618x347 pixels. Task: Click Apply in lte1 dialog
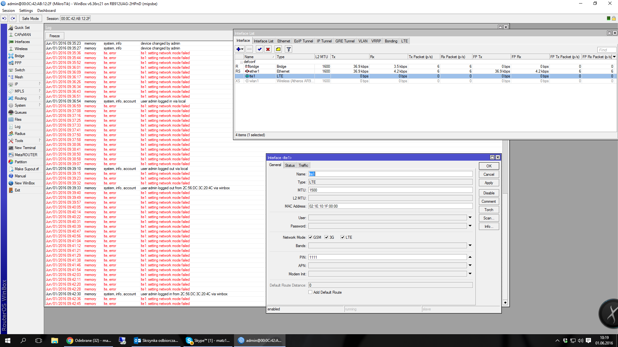pos(489,183)
